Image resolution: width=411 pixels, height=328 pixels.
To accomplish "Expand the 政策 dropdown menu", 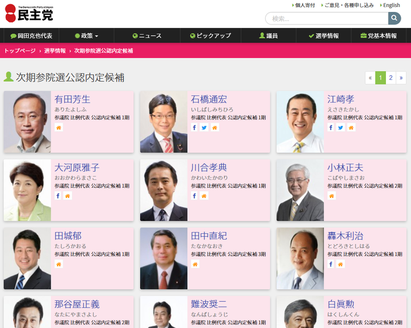I will coord(86,36).
